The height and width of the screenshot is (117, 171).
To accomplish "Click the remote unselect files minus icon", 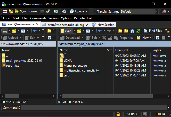I will [x=163, y=38].
